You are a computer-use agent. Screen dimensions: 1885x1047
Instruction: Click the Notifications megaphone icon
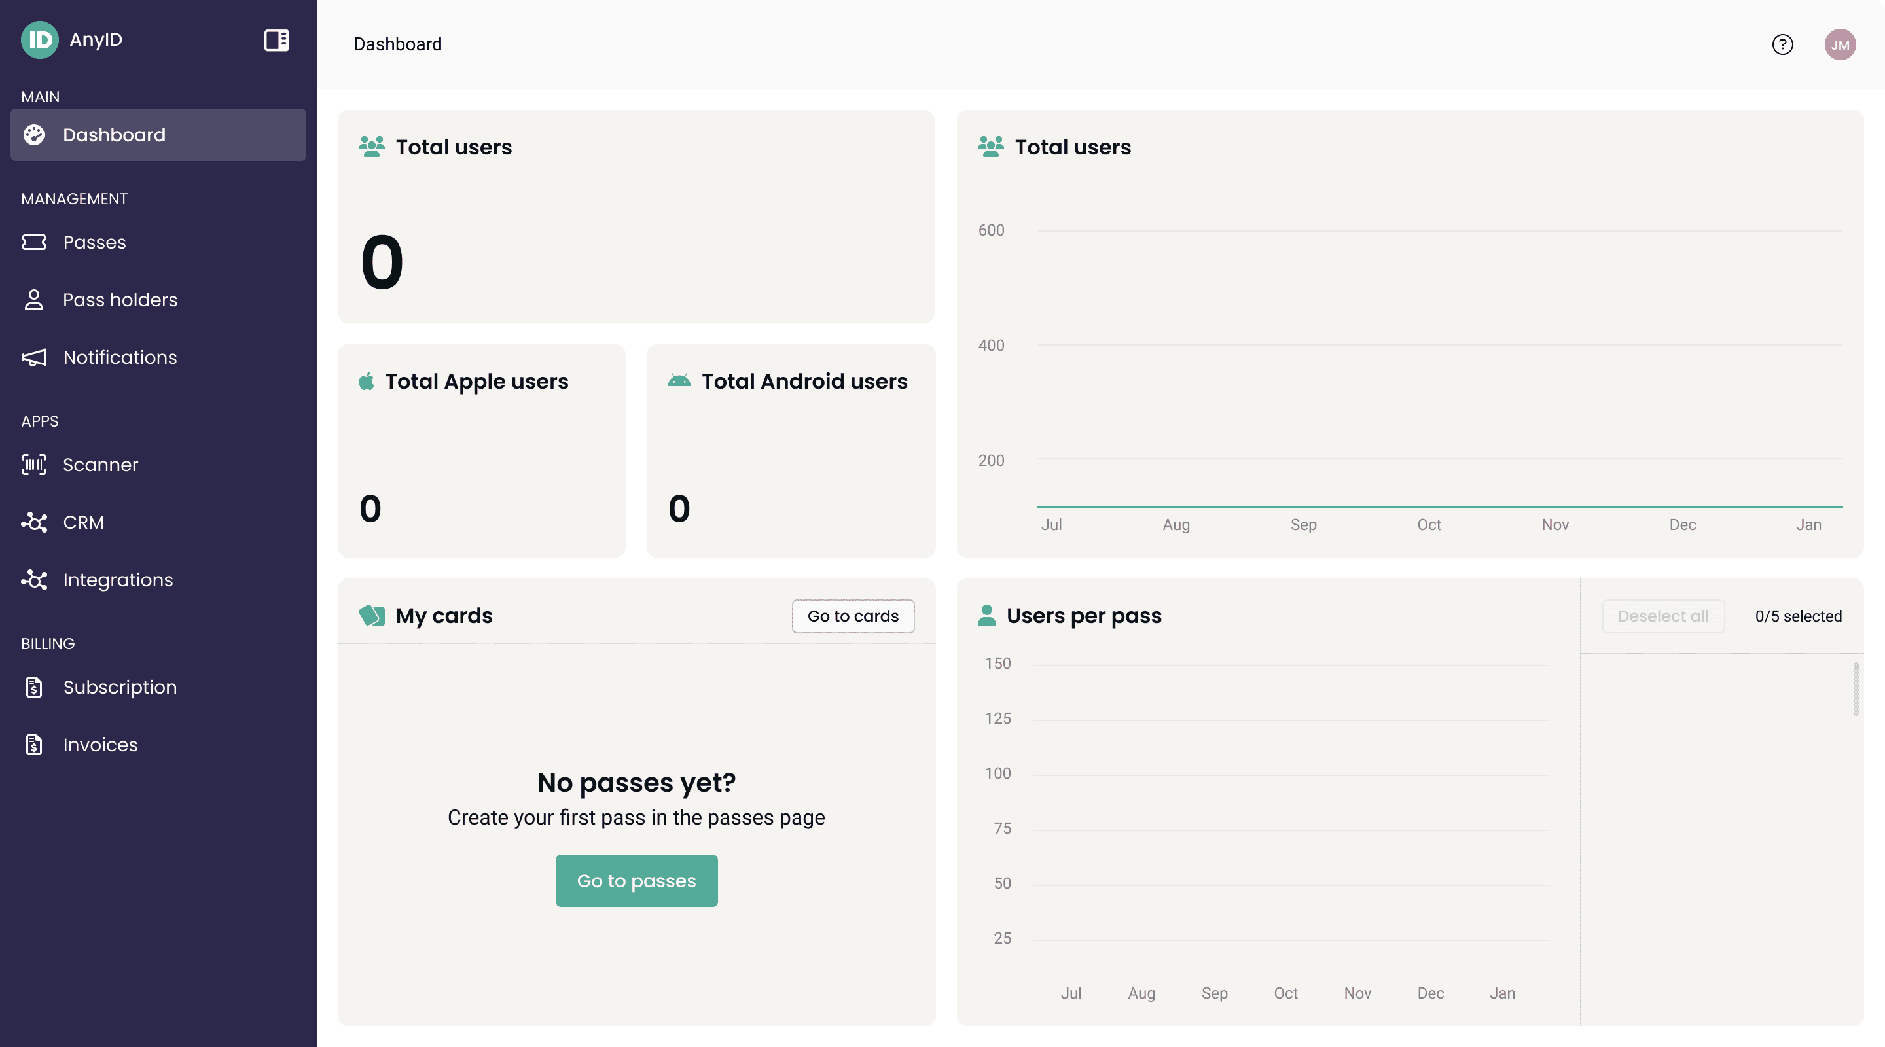coord(33,357)
